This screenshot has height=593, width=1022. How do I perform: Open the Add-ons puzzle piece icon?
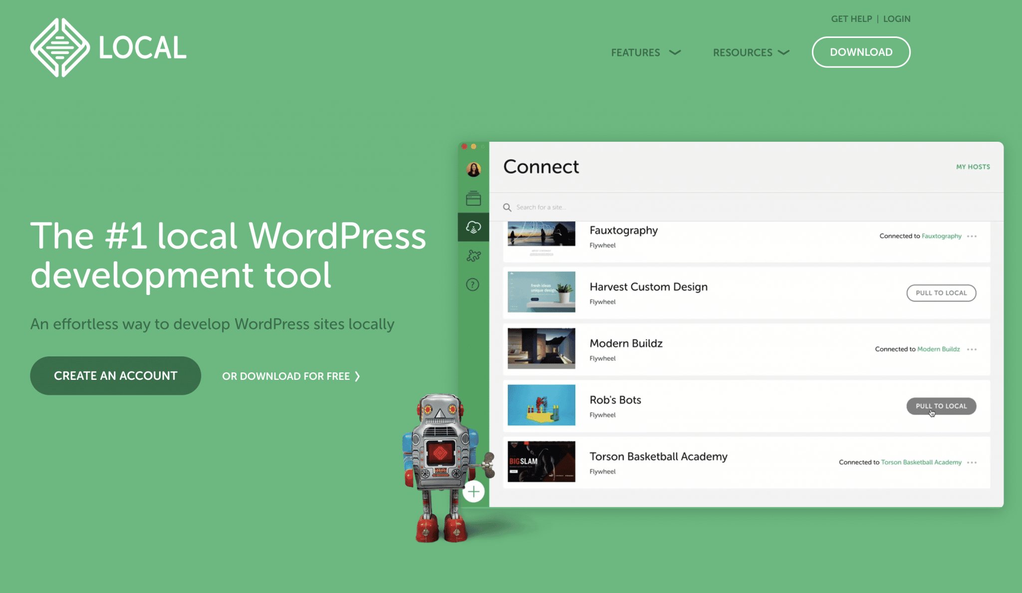pyautogui.click(x=473, y=256)
